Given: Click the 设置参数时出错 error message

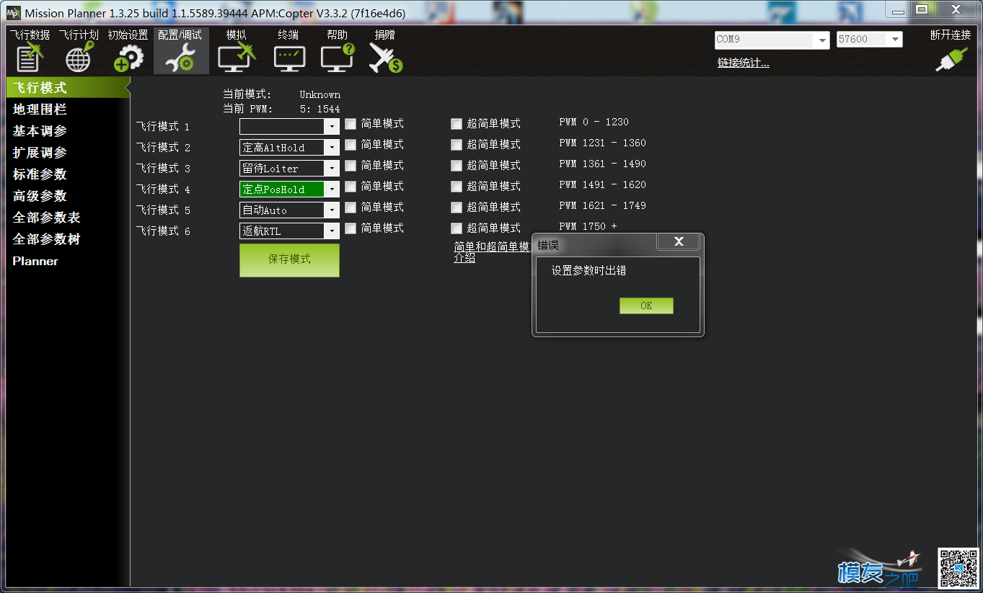Looking at the screenshot, I should coord(589,271).
